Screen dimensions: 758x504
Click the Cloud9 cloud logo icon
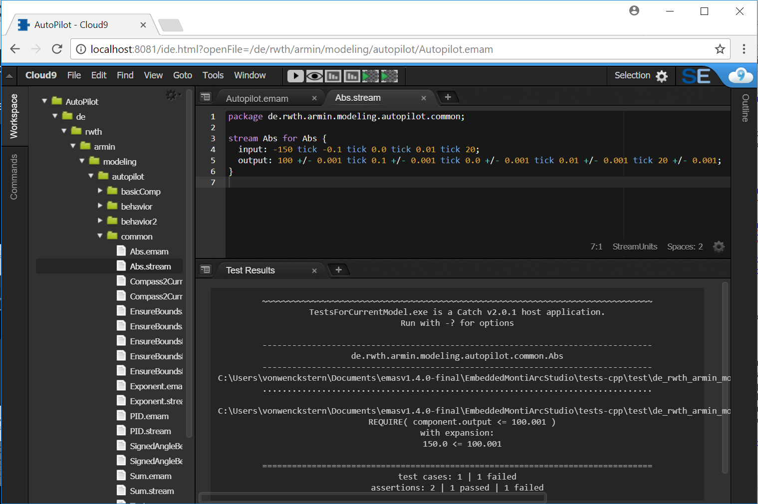tap(741, 75)
